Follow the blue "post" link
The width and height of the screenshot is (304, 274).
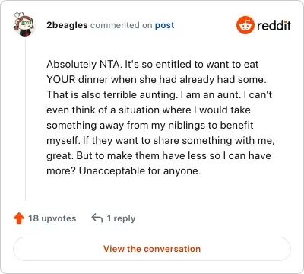tap(165, 25)
